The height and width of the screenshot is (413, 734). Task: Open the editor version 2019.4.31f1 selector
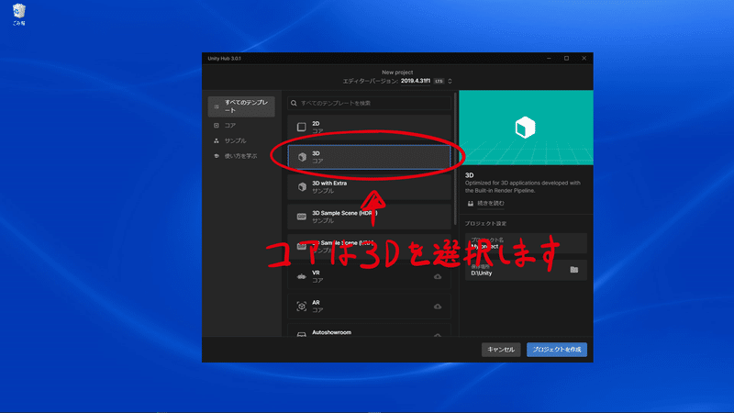[x=416, y=81]
